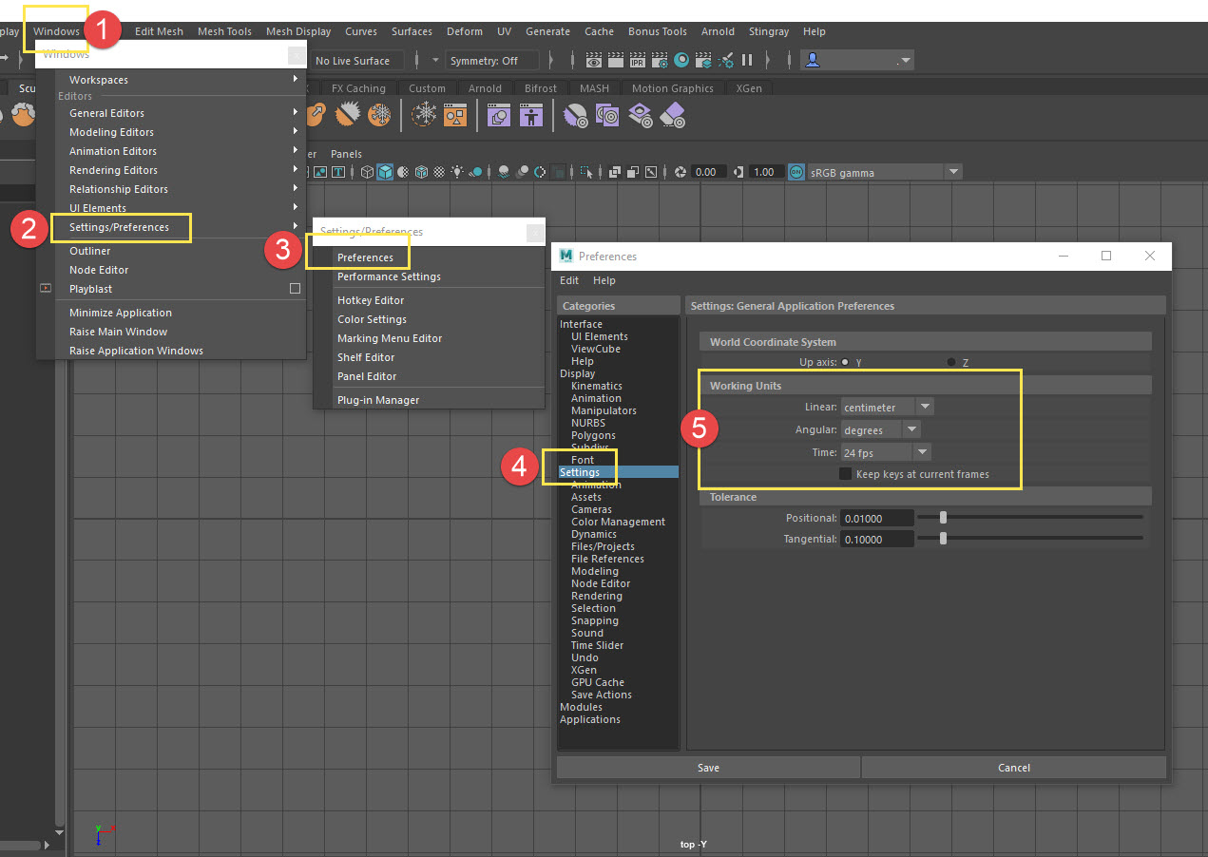Adjust the Positional tolerance slider
This screenshot has width=1208, height=857.
[942, 517]
